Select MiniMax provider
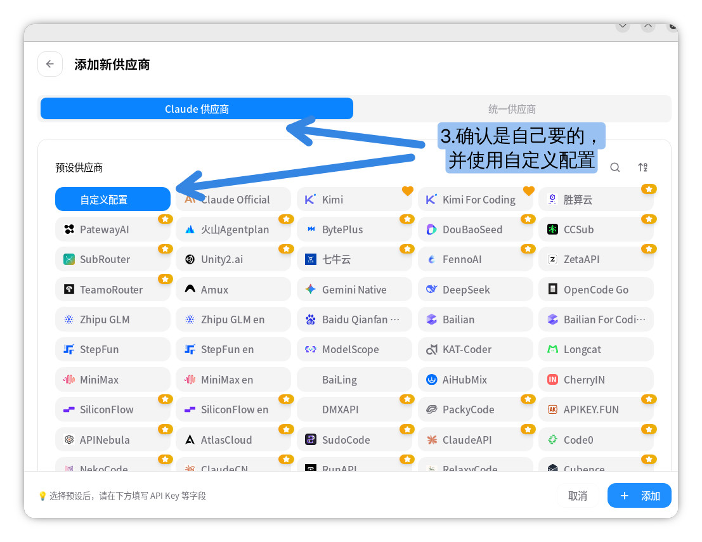Image resolution: width=702 pixels, height=542 pixels. 113,380
